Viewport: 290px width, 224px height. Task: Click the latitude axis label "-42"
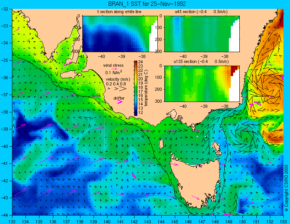pyautogui.click(x=5, y=181)
